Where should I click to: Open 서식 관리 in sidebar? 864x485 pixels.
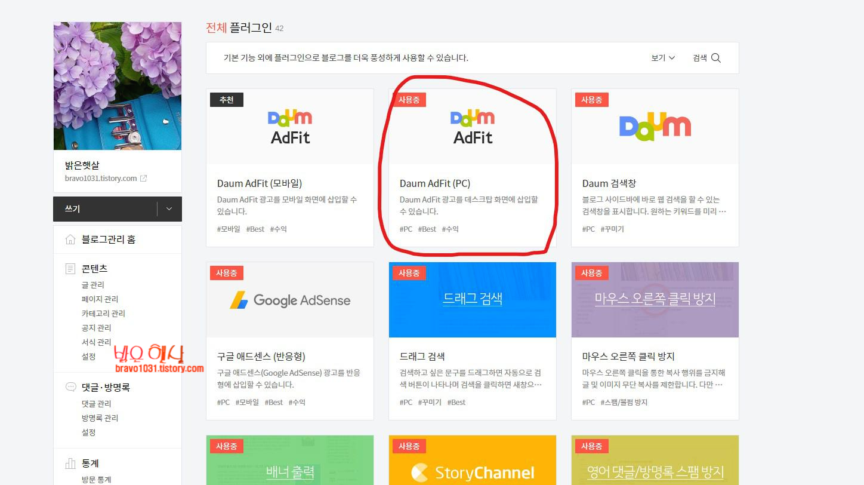(97, 342)
